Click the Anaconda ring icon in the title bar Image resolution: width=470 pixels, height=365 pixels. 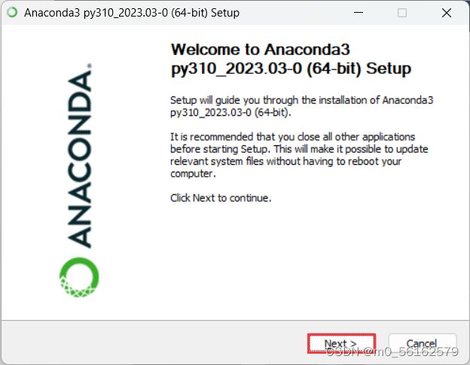coord(12,13)
